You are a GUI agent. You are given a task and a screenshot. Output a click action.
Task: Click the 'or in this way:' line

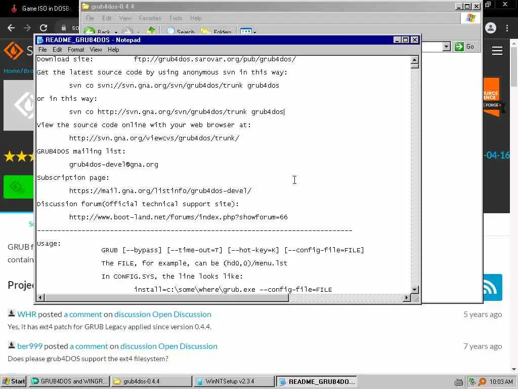click(67, 99)
